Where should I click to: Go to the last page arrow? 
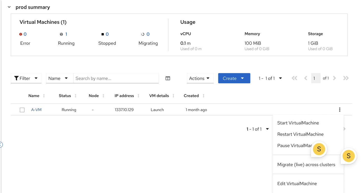(346, 78)
